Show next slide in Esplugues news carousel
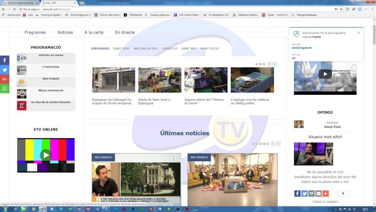The height and width of the screenshot is (212, 376). [x=275, y=64]
